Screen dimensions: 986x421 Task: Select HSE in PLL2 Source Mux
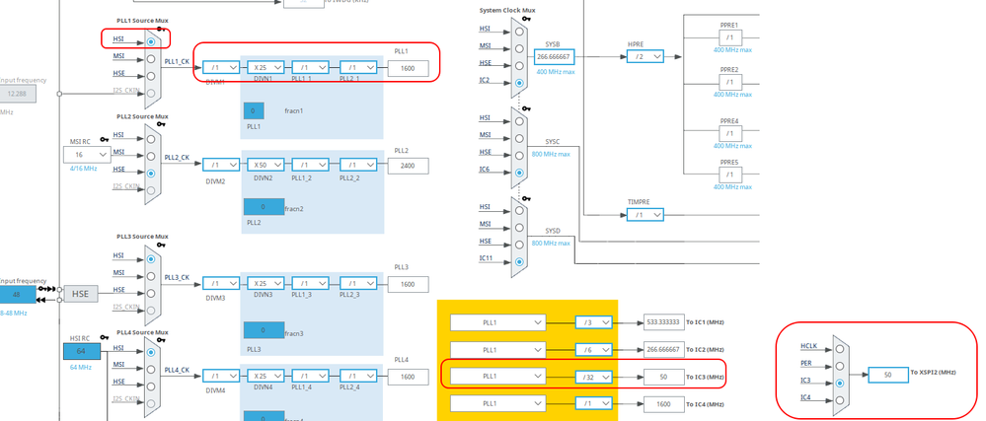click(150, 173)
